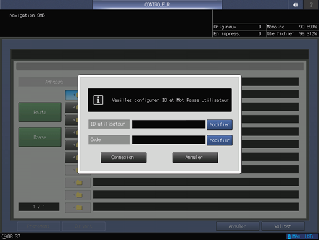Click the speaker volume icon
This screenshot has height=240, width=319.
point(296,4)
